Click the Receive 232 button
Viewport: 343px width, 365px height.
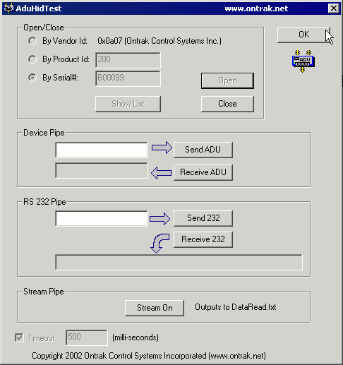203,239
